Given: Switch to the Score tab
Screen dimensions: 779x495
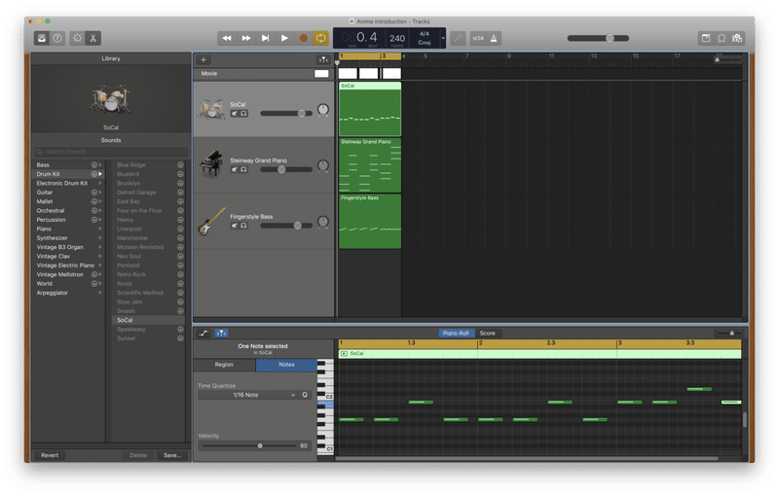Looking at the screenshot, I should click(x=488, y=334).
